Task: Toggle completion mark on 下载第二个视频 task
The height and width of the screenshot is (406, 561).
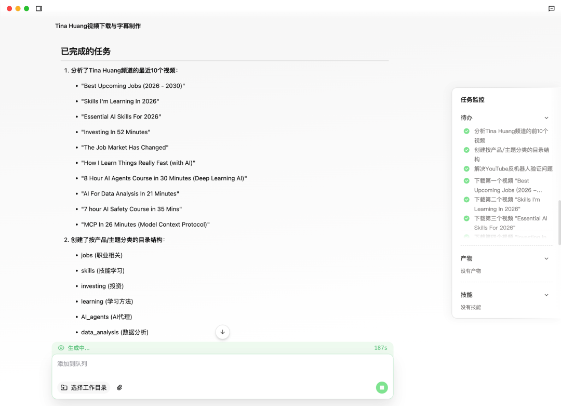Action: 466,200
